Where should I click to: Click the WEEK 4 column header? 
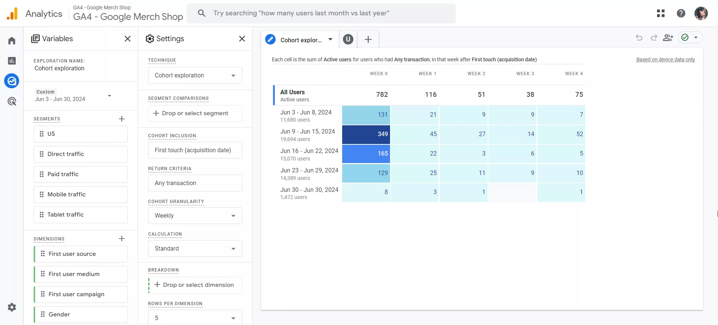click(574, 74)
